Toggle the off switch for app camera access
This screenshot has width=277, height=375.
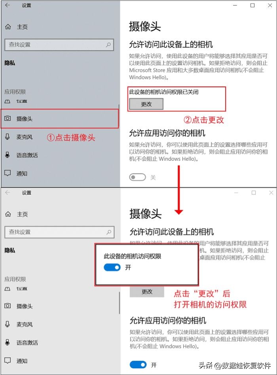pos(137,177)
